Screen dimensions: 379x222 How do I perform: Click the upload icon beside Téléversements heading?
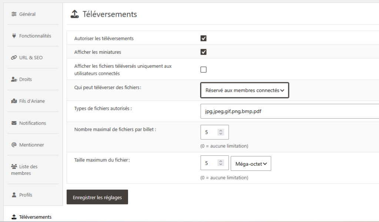click(75, 14)
